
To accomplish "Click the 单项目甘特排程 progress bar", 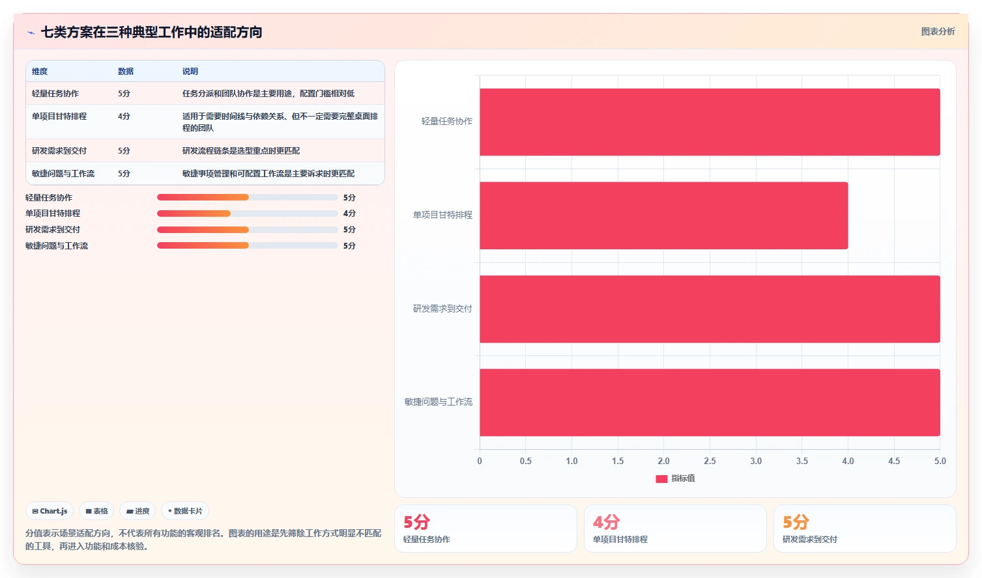I will click(x=248, y=213).
